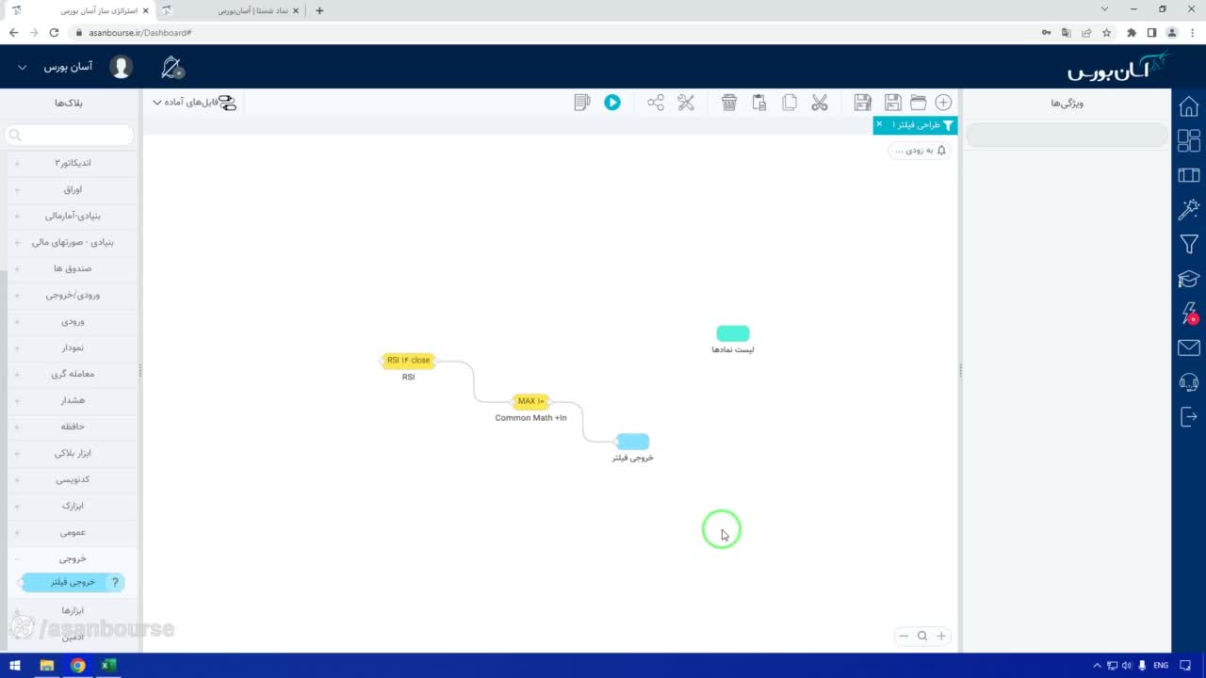Select the خروجی فیلتر block in sidebar

click(x=72, y=582)
